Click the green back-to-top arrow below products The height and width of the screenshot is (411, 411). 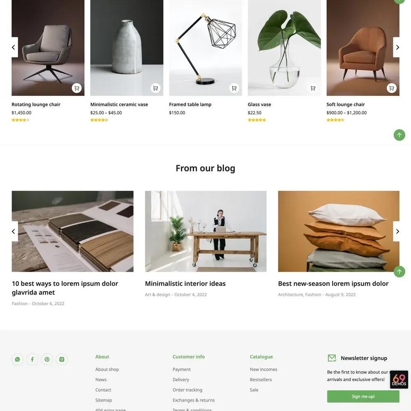point(399,135)
